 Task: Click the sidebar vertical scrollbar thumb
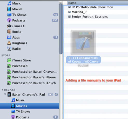[61, 28]
